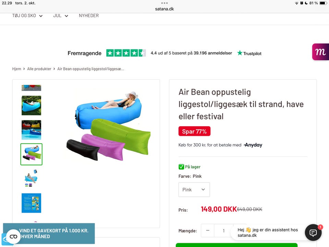The height and width of the screenshot is (247, 329).
Task: Click the five-star Trustpilot rating
Action: (x=126, y=53)
